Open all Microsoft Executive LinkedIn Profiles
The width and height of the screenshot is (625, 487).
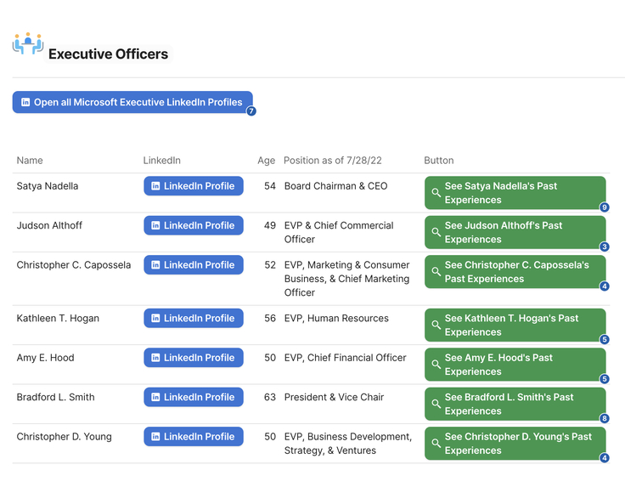point(132,102)
